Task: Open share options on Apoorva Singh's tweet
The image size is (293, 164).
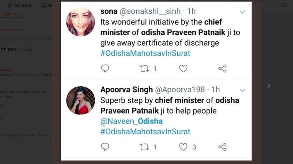Action: click(222, 147)
